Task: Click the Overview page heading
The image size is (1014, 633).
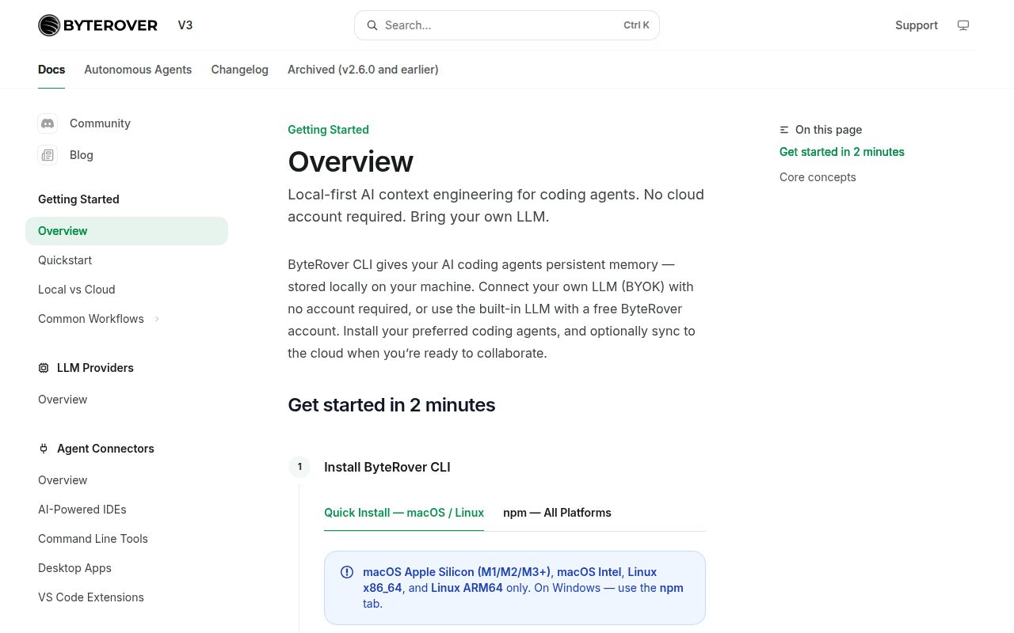Action: coord(350,161)
